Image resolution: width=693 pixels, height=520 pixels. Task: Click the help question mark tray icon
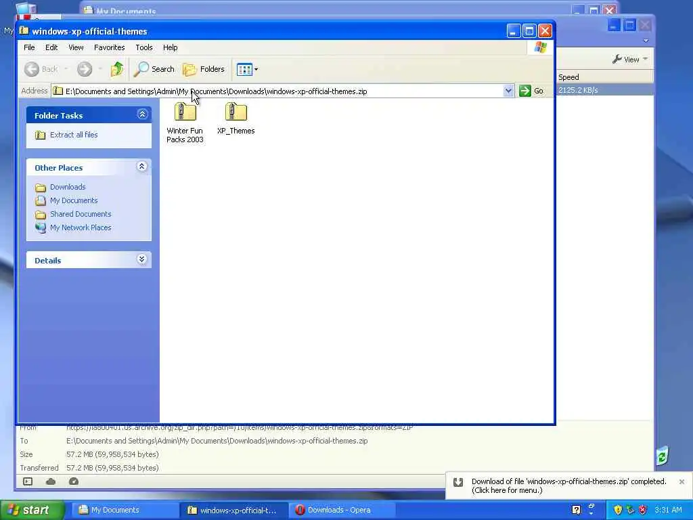click(x=576, y=510)
